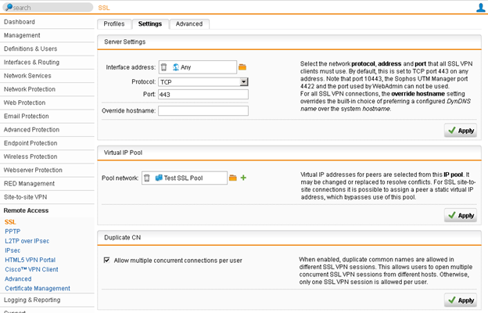Switch to the Profiles tab
The width and height of the screenshot is (488, 313).
(113, 24)
